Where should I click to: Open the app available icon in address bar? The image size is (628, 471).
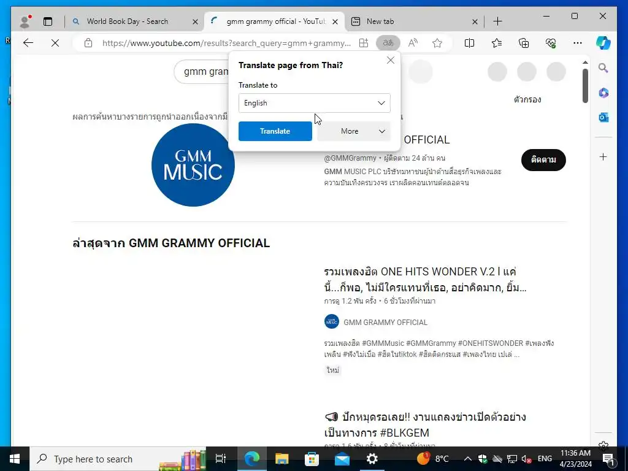363,43
